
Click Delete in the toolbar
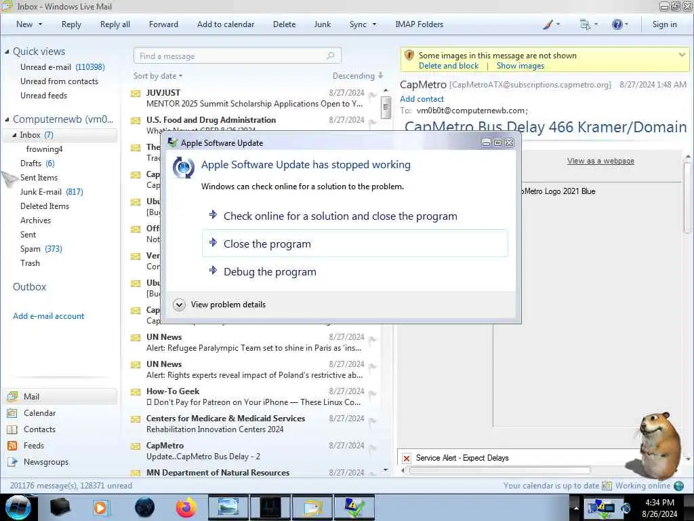[x=284, y=24]
